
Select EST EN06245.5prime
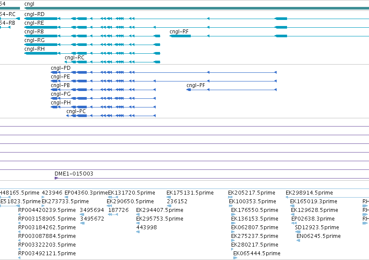pyautogui.click(x=319, y=236)
